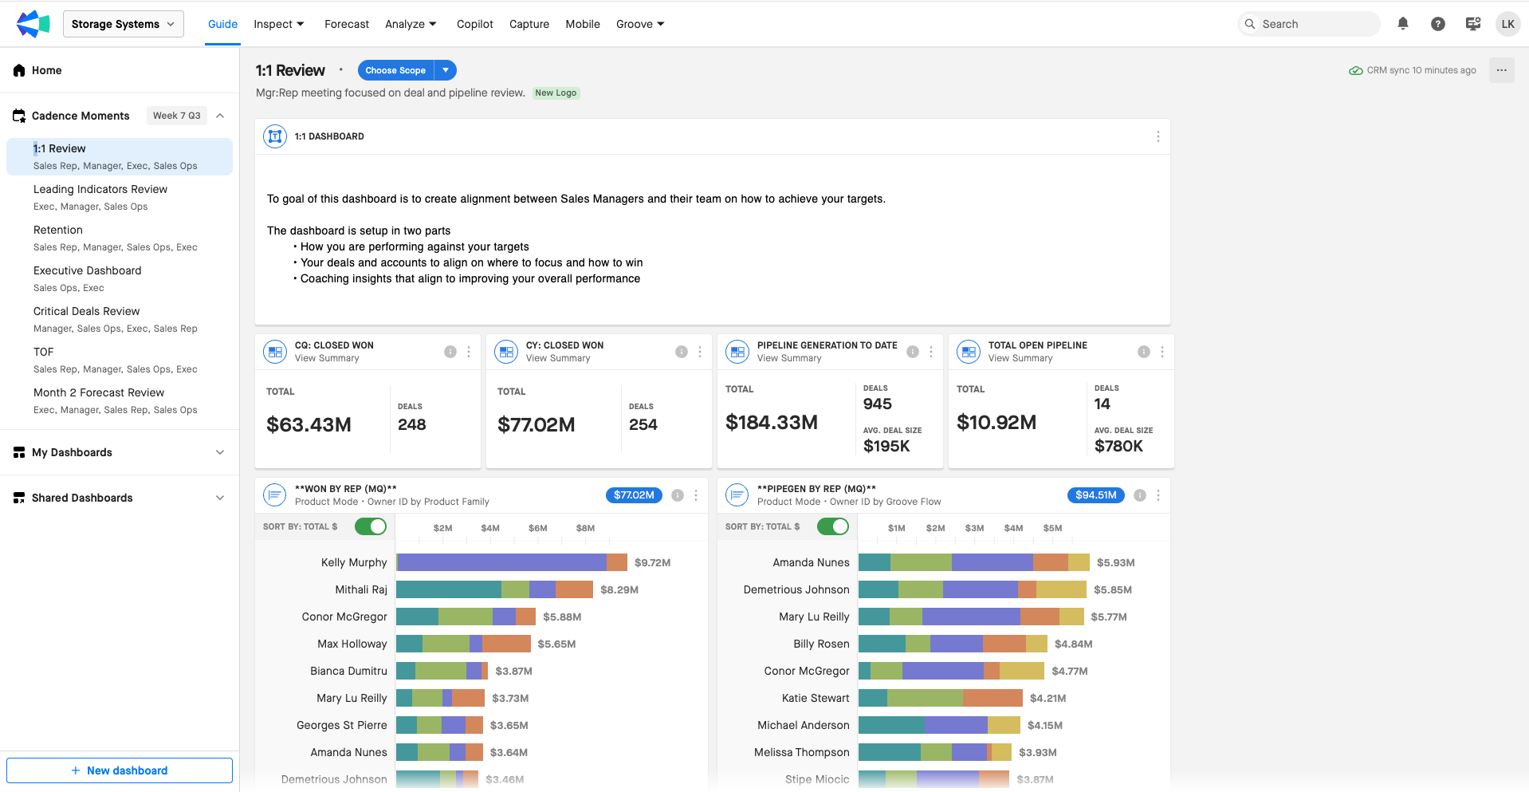Click the New dashboard button

(x=120, y=770)
